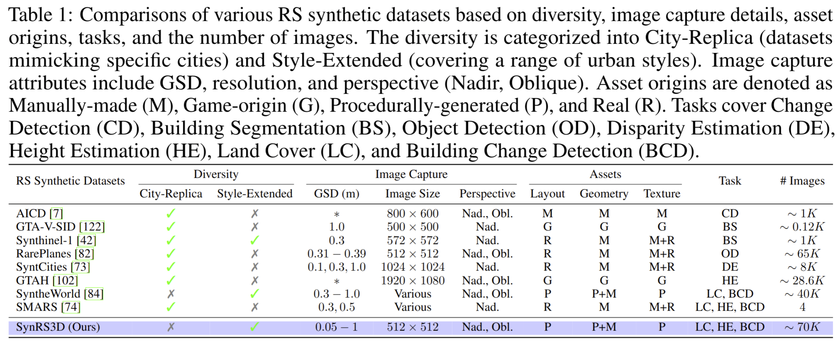Click the '1920 × 1080' image size cell
The image size is (838, 342).
point(412,280)
